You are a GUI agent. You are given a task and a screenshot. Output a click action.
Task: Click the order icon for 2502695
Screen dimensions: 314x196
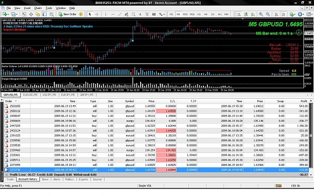pos(6,106)
